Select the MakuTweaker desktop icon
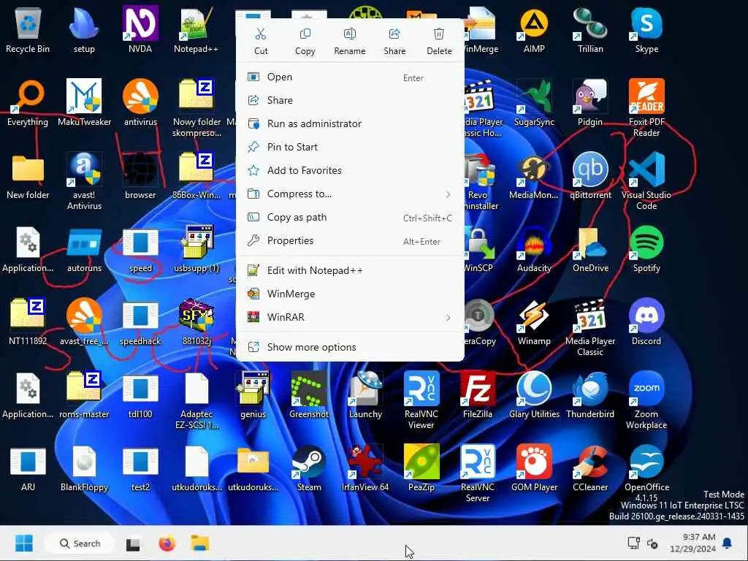748x561 pixels. 84,102
